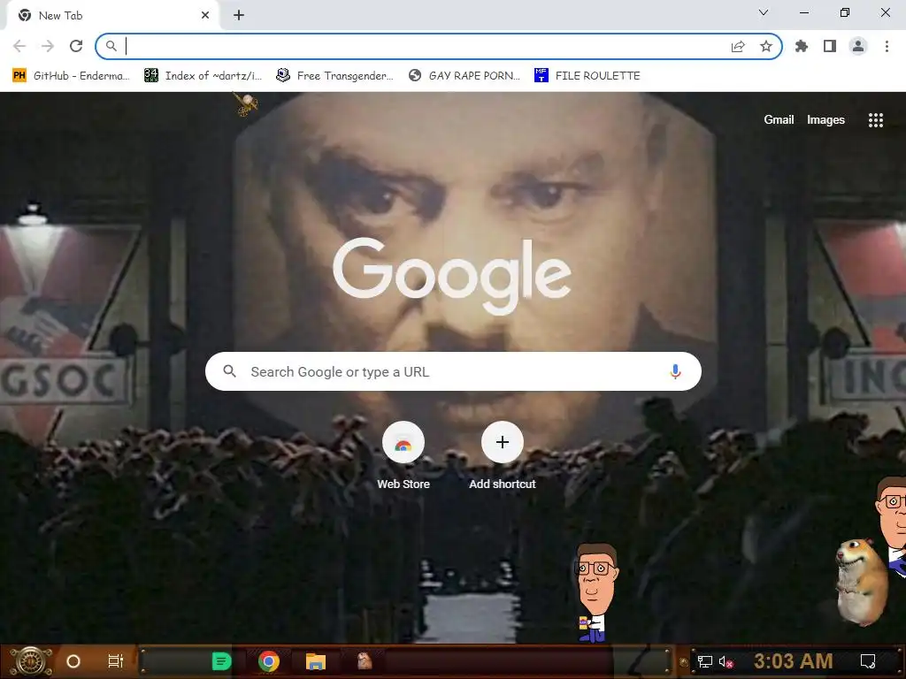The image size is (906, 679).
Task: Open the profile avatar menu
Action: [x=858, y=46]
